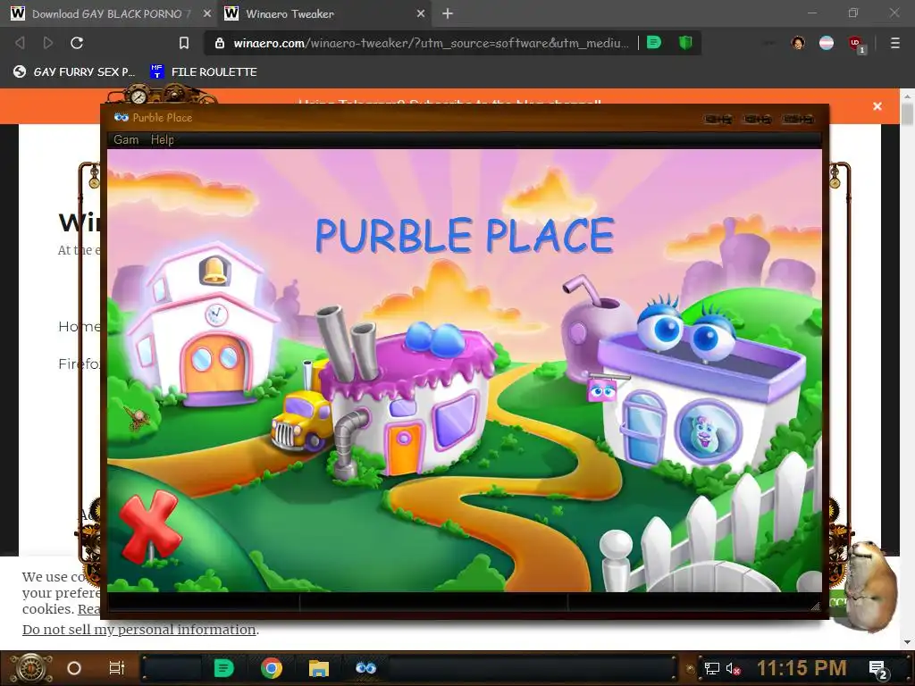Go back in the browser
Viewport: 915px width, 686px height.
(20, 43)
